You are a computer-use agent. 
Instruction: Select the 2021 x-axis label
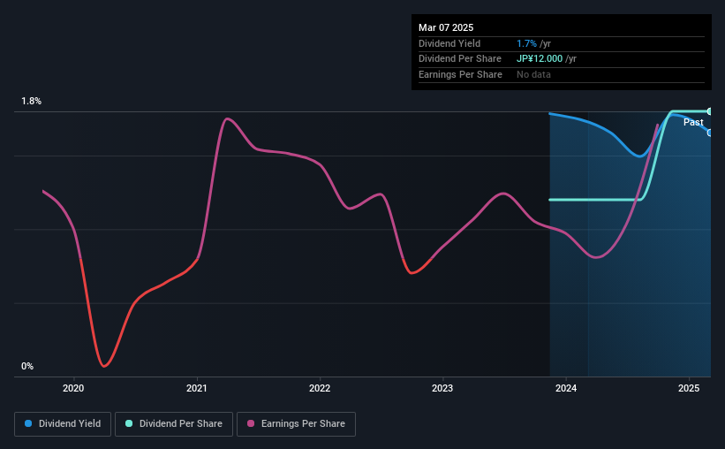tap(197, 388)
